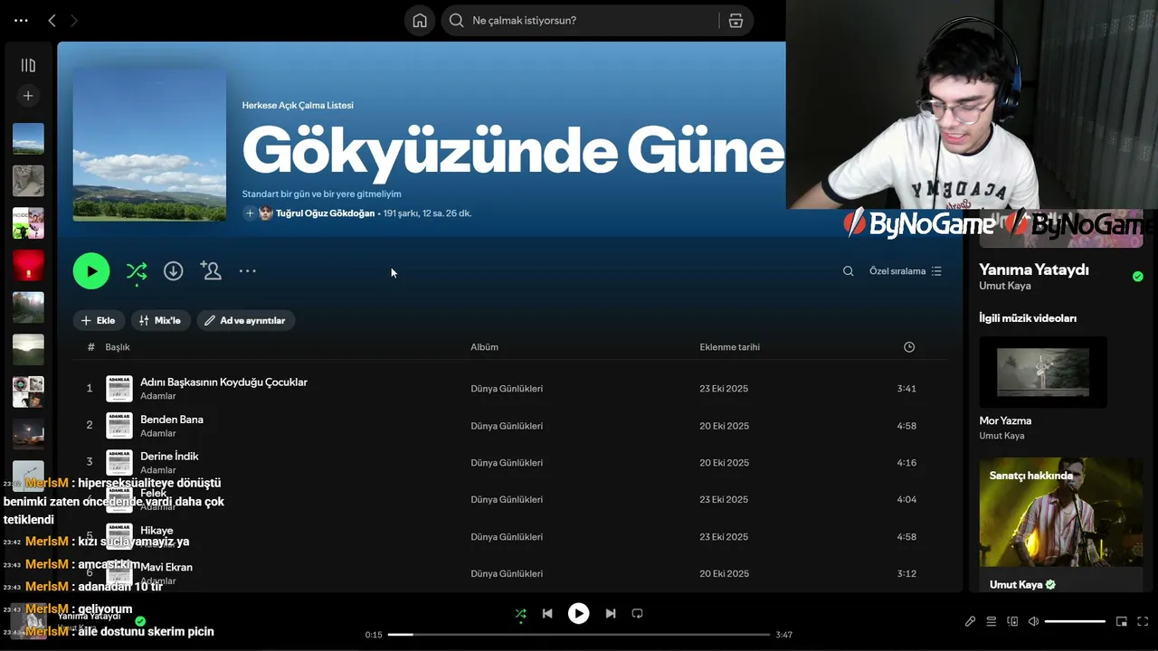Click the plus icon beside the owner avatar
Screen dimensions: 1158x651
250,213
